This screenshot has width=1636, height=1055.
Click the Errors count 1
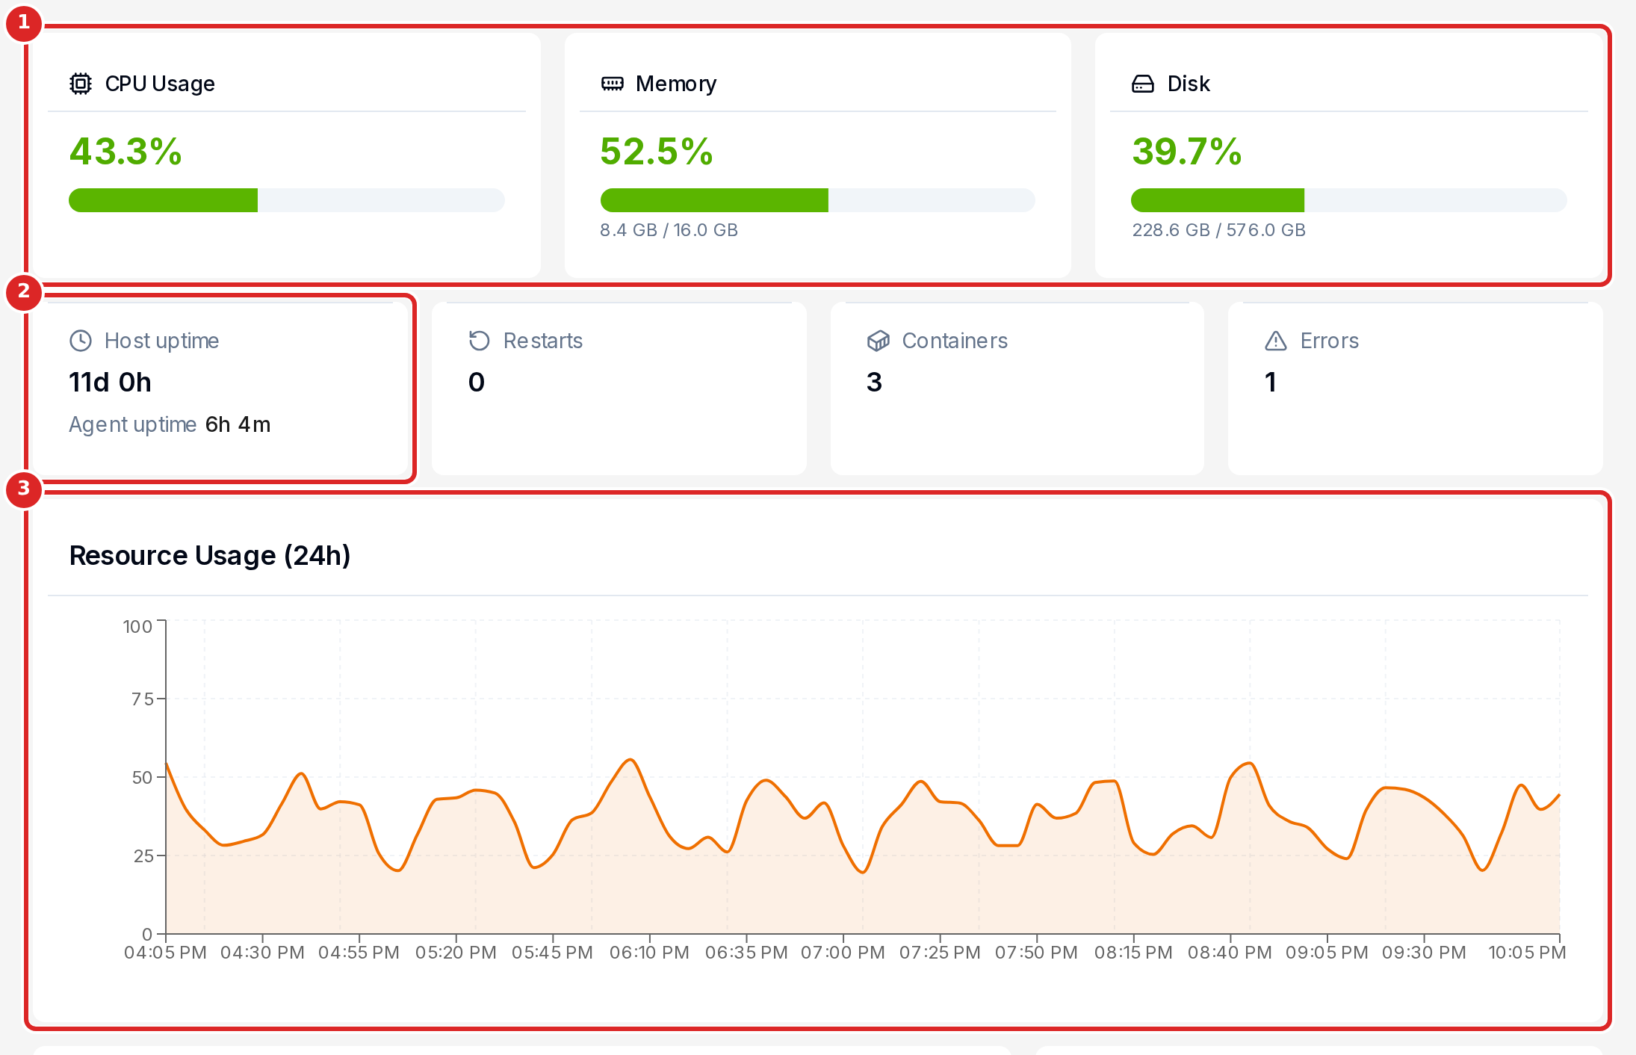1271,382
